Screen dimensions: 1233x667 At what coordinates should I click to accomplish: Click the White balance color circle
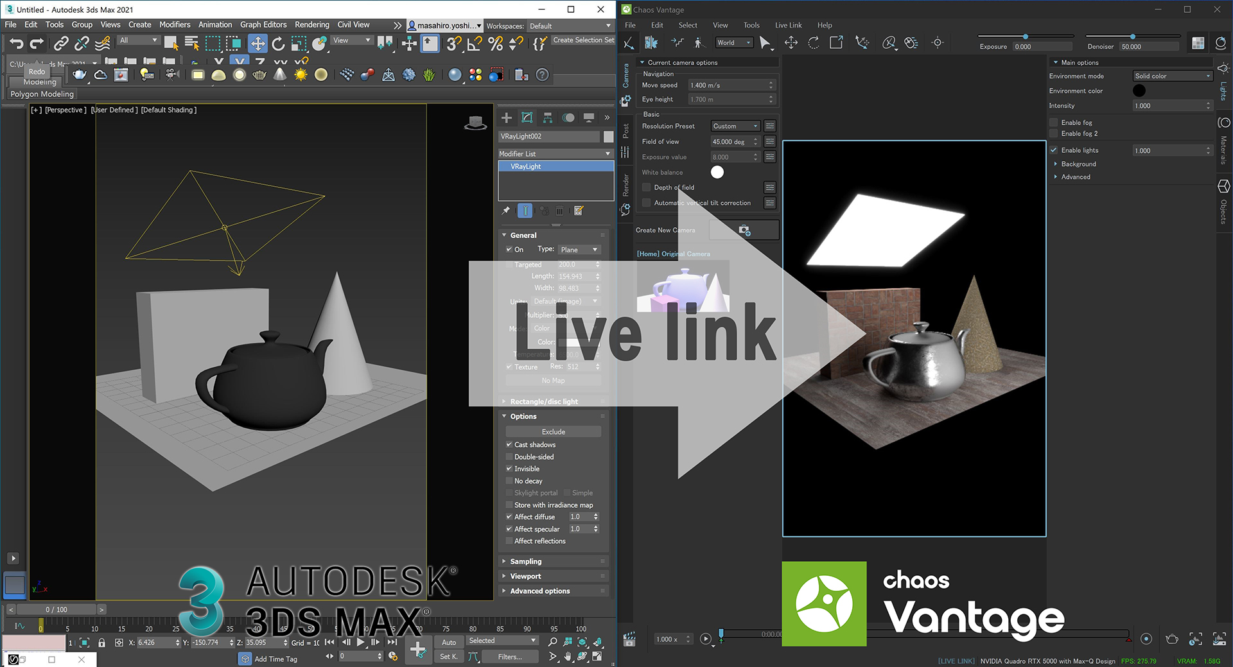[x=717, y=172]
